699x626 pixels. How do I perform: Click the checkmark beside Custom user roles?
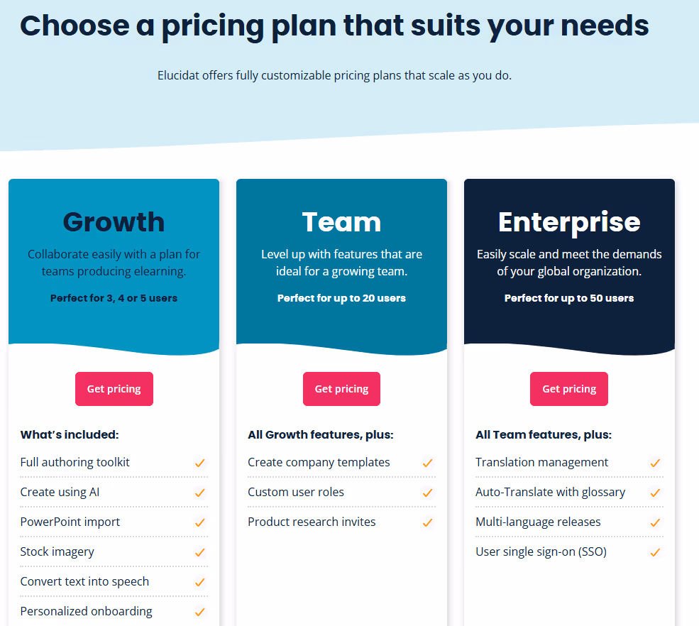(428, 492)
